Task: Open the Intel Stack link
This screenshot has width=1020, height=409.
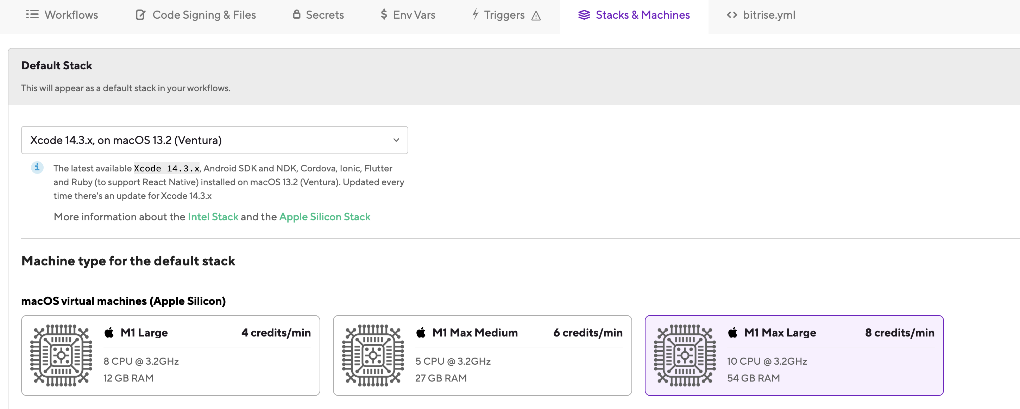Action: coord(213,216)
